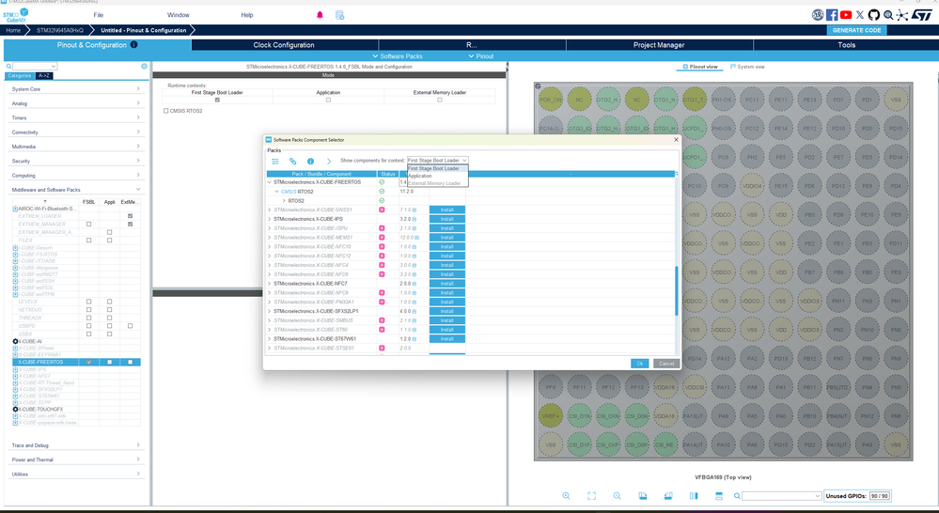
Task: Toggle the First Stage Boot Loader runtime context checkbox
Action: [x=217, y=100]
